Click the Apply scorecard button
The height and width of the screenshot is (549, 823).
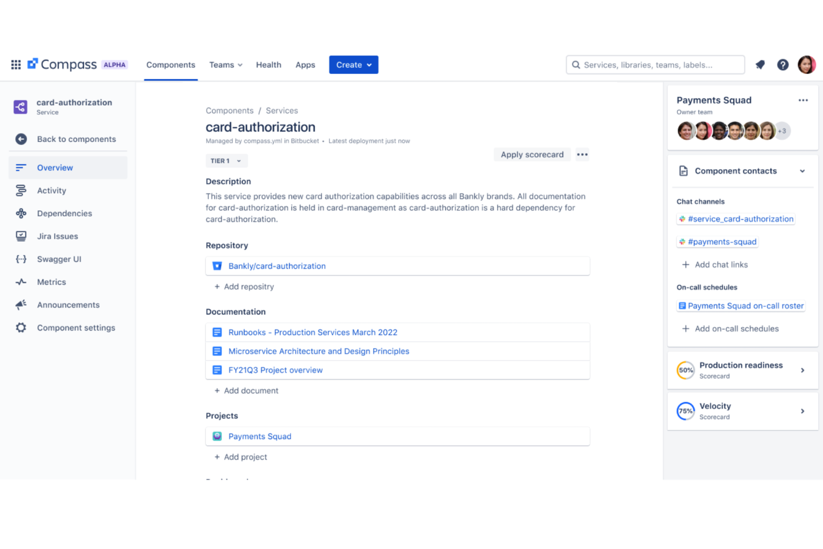click(x=532, y=155)
